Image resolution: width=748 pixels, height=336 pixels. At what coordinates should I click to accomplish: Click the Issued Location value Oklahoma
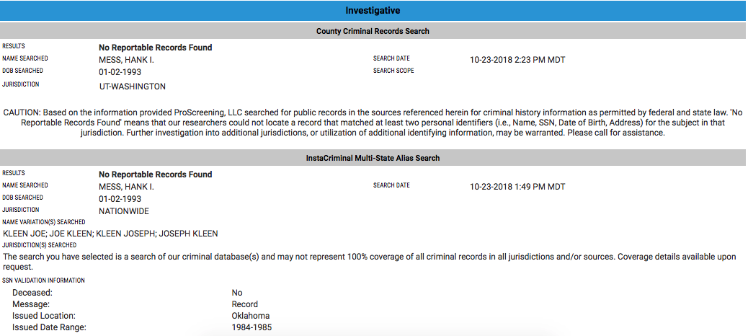(251, 316)
